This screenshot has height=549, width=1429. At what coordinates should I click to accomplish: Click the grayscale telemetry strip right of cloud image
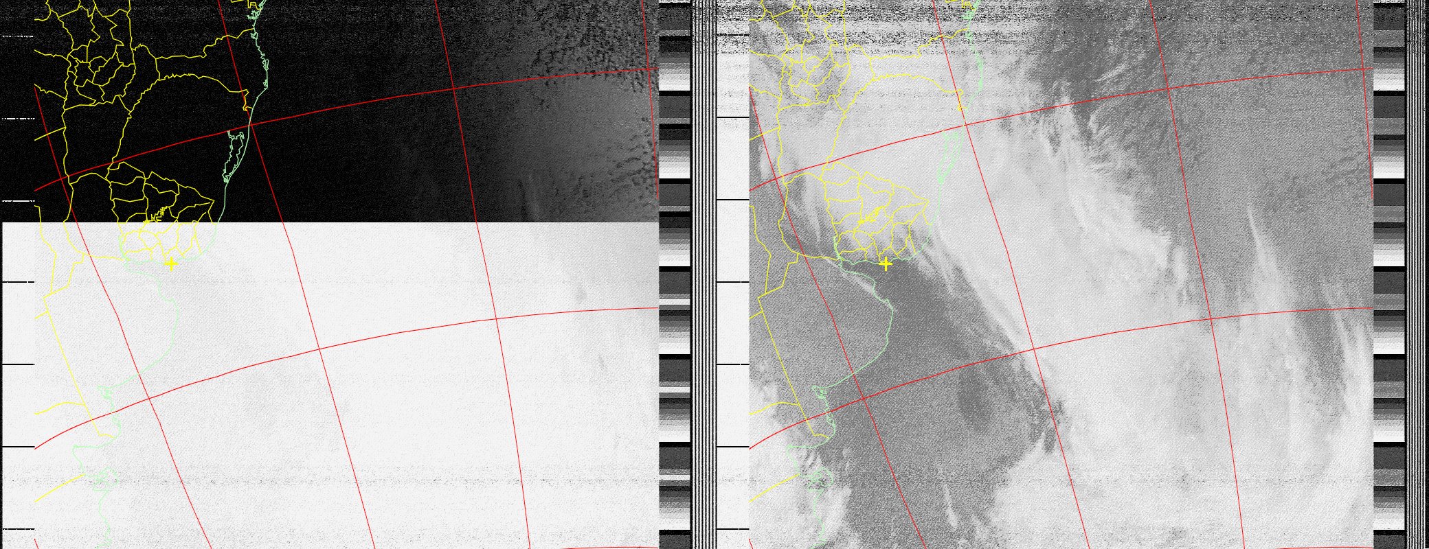[x=1388, y=274]
